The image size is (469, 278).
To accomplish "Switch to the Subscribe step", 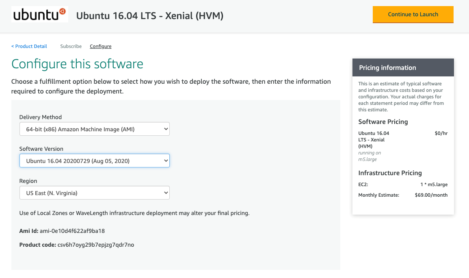I will (71, 46).
